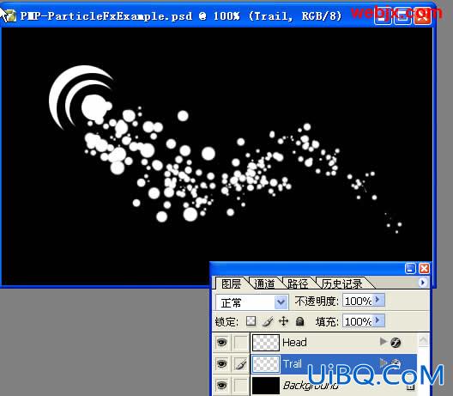Toggle link box next to Background layer

pyautogui.click(x=241, y=386)
